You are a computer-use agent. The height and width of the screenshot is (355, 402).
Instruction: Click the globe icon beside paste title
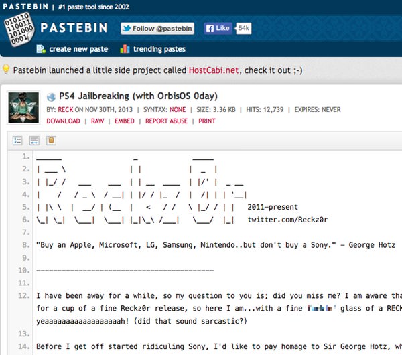[x=51, y=96]
